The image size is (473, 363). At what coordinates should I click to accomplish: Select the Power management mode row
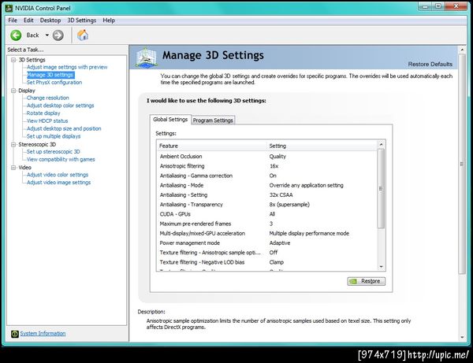click(267, 243)
